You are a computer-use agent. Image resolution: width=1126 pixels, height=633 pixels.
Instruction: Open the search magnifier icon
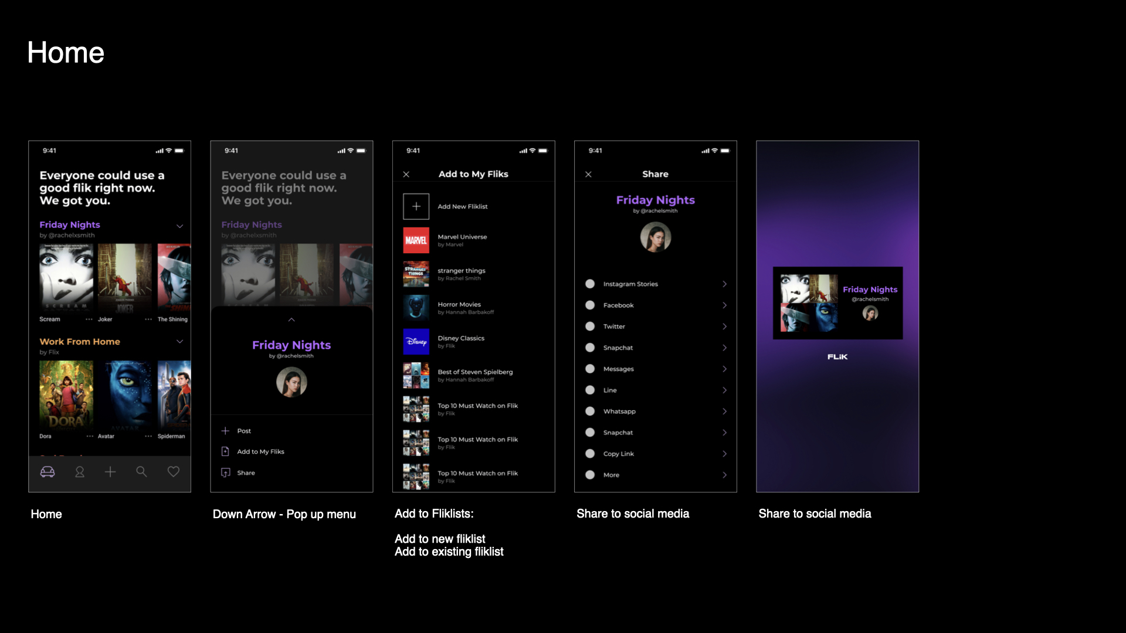[x=141, y=472]
